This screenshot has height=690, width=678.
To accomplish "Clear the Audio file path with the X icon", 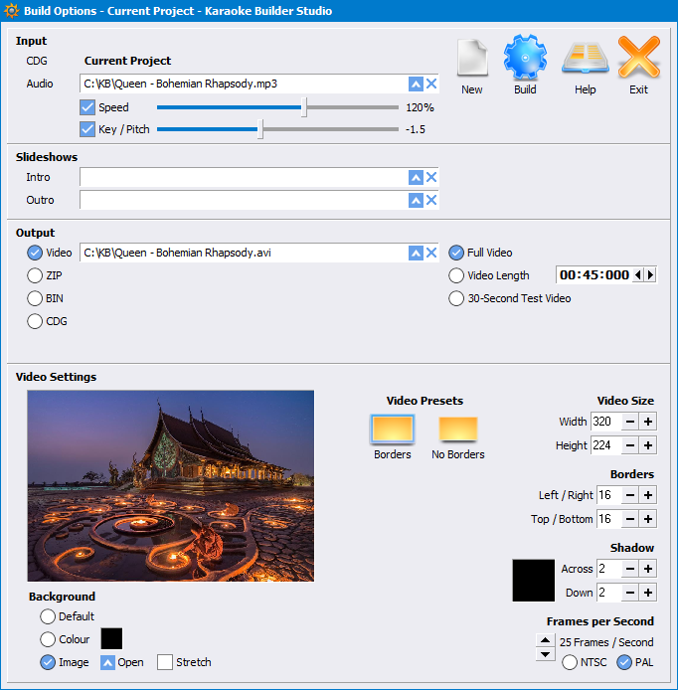I will click(x=431, y=85).
